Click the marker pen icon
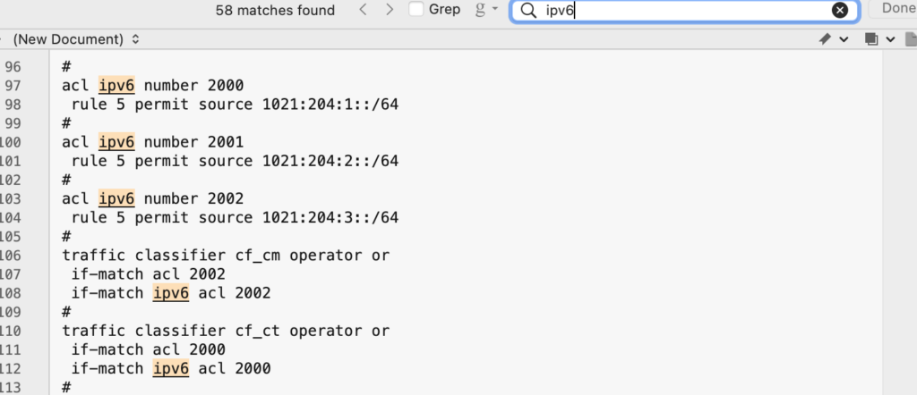The width and height of the screenshot is (917, 395). (x=825, y=39)
